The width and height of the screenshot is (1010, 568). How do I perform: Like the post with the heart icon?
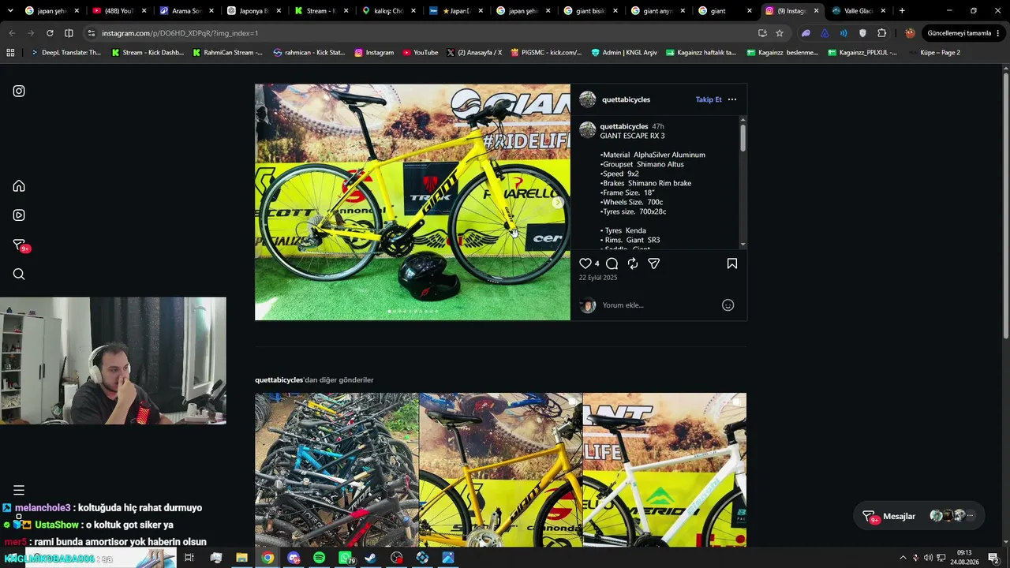click(x=585, y=263)
